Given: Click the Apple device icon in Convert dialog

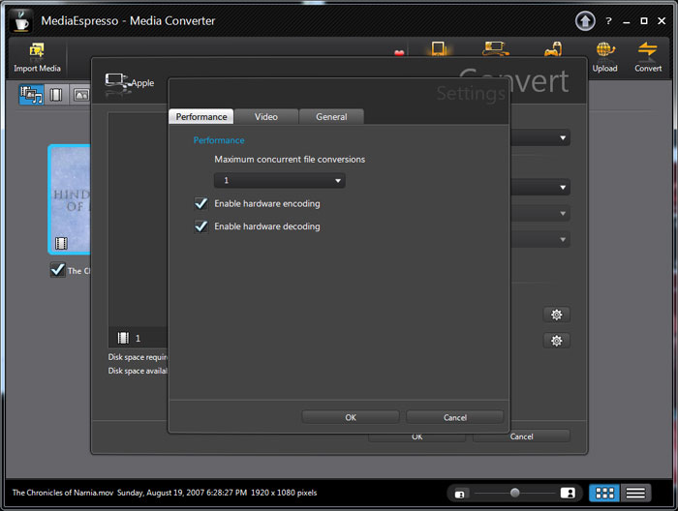Looking at the screenshot, I should click(117, 82).
